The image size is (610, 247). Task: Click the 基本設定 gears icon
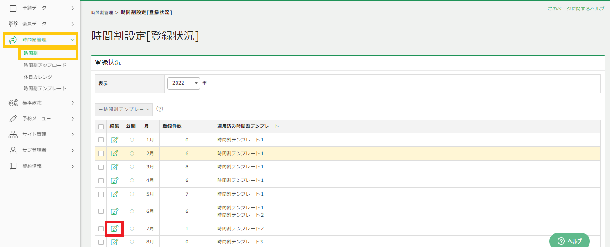pos(13,102)
